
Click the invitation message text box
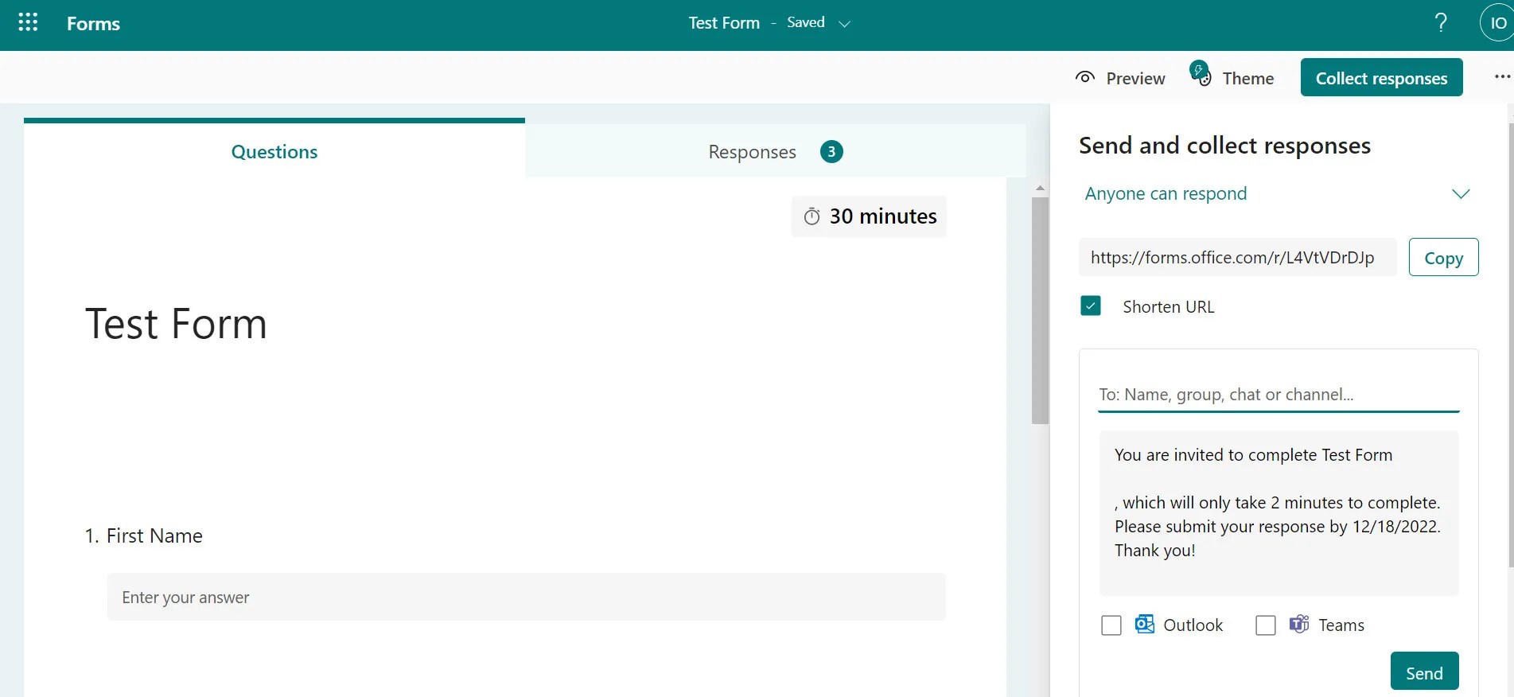click(1279, 513)
